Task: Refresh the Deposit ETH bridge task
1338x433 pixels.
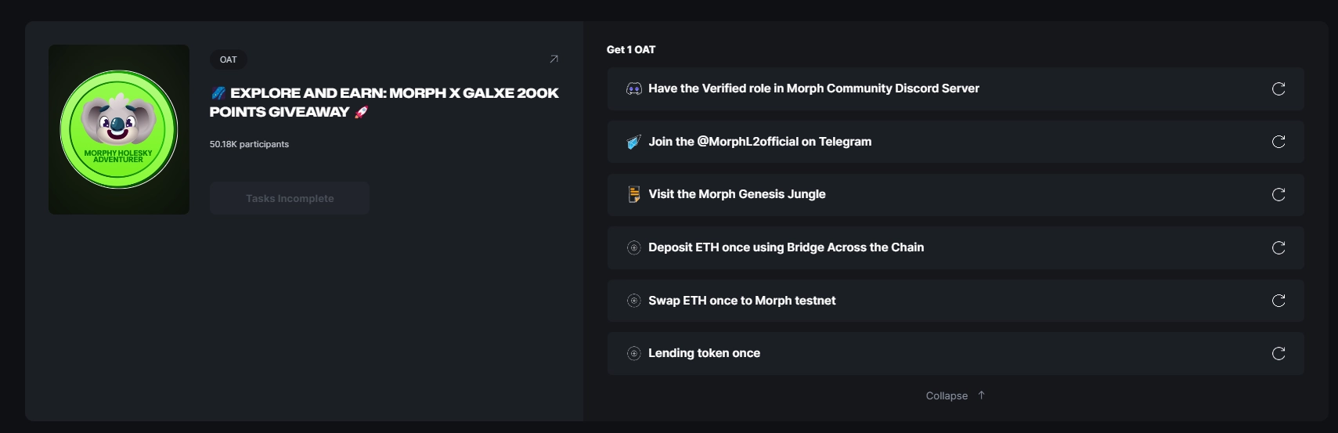Action: point(1278,247)
